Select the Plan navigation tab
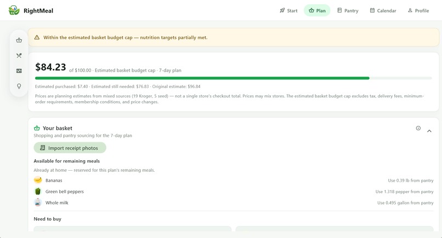This screenshot has width=442, height=238. 317,11
